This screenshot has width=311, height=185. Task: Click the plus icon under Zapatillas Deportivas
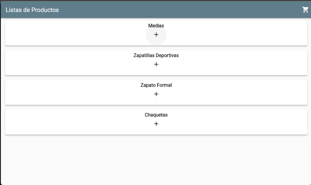(x=156, y=64)
